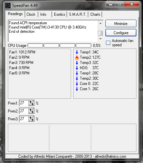
Task: Click the SpeedFan app icon in title bar
Action: point(8,6)
